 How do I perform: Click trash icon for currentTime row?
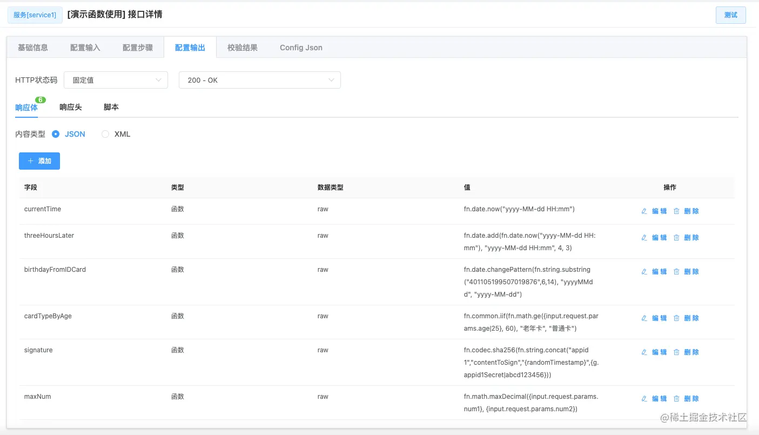point(676,211)
